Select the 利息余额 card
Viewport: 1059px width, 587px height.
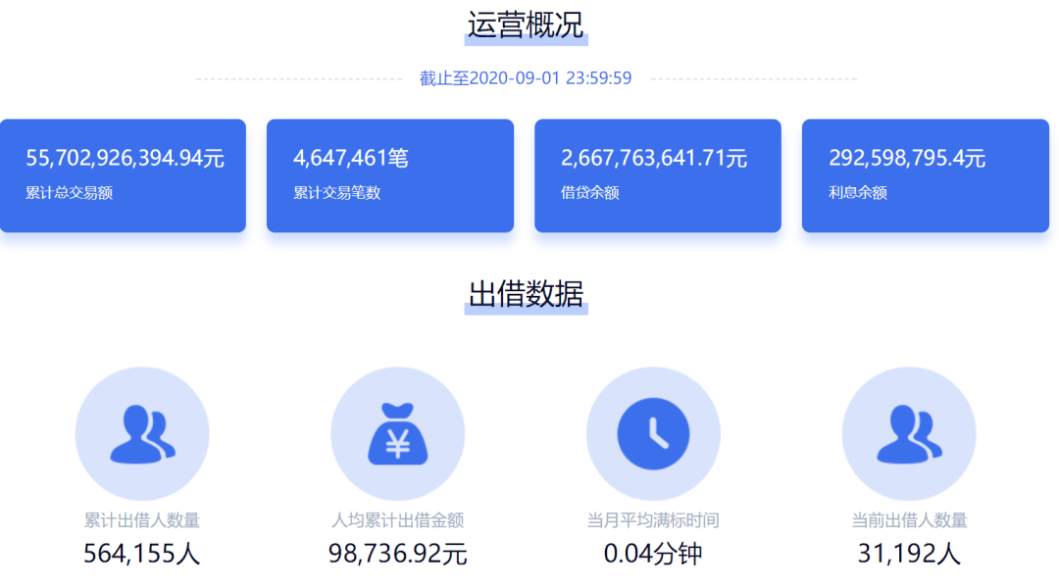click(x=926, y=176)
